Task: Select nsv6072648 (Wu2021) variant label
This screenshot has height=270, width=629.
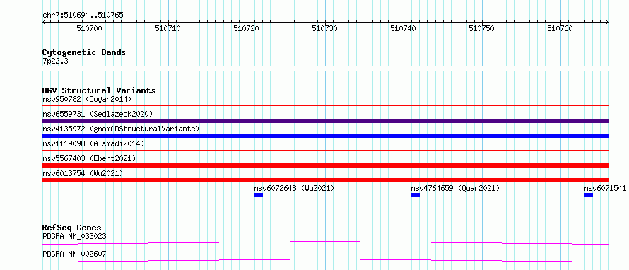Action: click(x=294, y=188)
